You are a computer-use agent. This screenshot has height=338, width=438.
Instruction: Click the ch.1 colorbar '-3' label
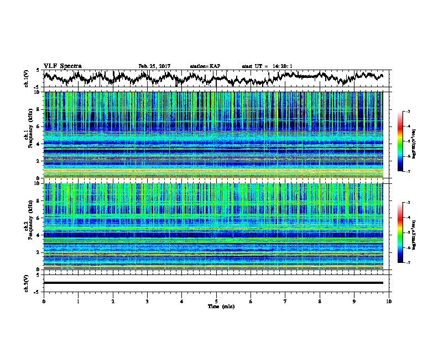pyautogui.click(x=408, y=111)
